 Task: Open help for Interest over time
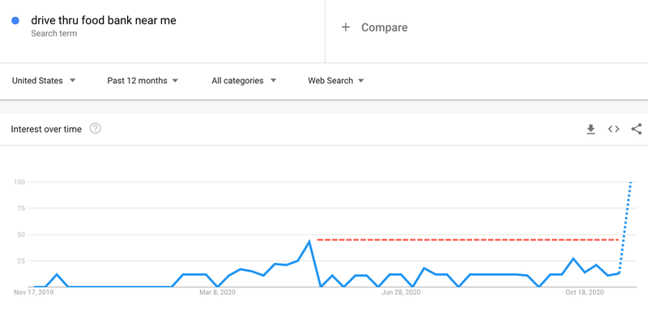[96, 129]
